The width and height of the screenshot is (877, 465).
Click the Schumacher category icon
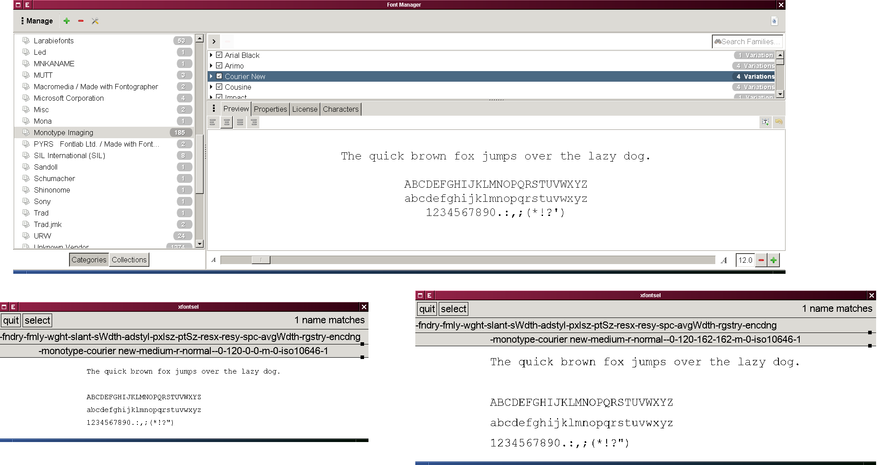tap(26, 178)
